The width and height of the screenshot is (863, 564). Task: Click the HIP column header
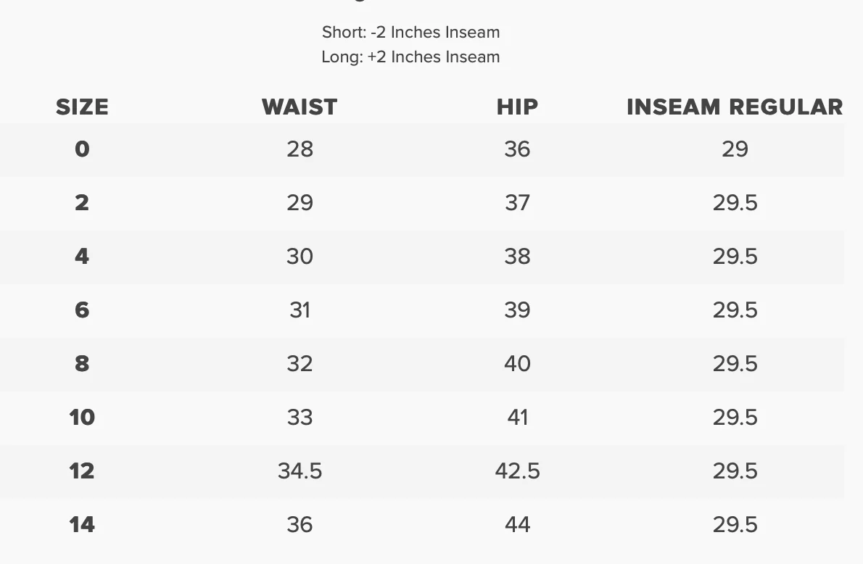pos(517,107)
